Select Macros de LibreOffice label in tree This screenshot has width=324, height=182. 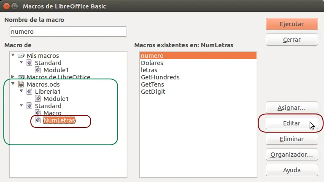coord(59,77)
